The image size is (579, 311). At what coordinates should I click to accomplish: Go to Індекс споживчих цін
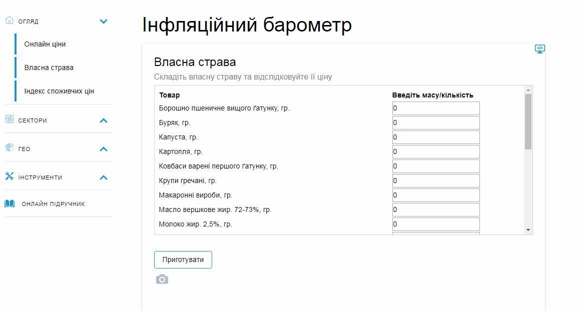coord(59,91)
